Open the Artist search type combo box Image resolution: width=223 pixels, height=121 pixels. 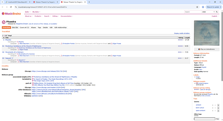[208, 12]
